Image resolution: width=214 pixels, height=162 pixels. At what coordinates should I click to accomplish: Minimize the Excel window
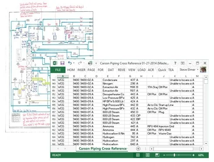[x=190, y=63]
